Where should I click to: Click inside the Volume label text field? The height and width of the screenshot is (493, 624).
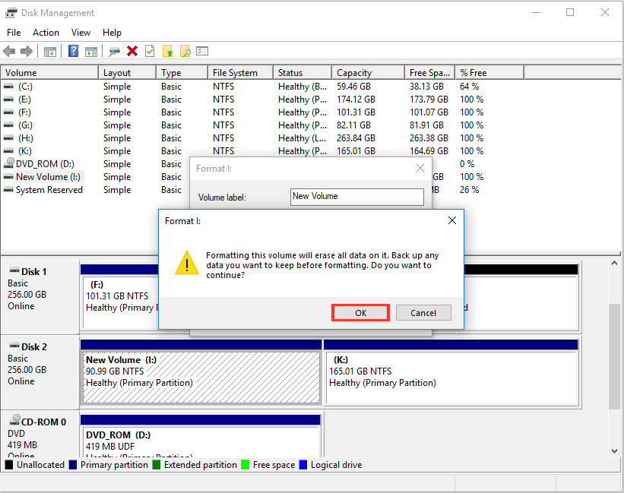point(356,197)
